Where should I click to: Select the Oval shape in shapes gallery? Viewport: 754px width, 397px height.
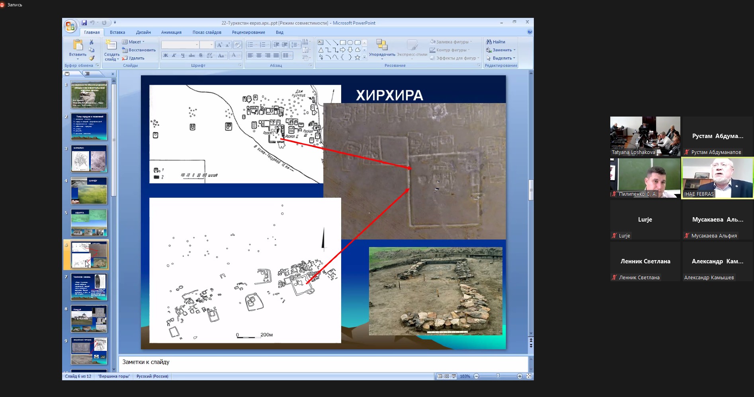[x=350, y=43]
